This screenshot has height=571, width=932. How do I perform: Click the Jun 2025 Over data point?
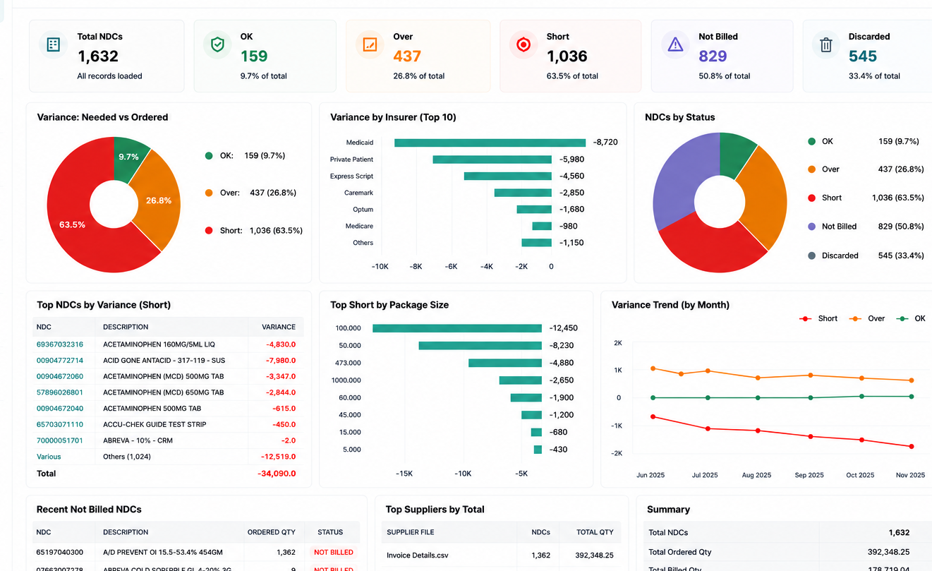(x=653, y=368)
